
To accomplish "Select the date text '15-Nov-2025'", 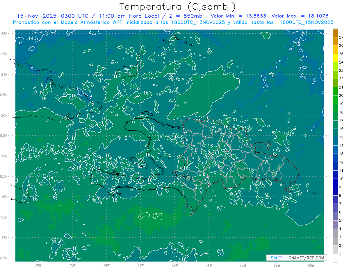I will pyautogui.click(x=36, y=16).
